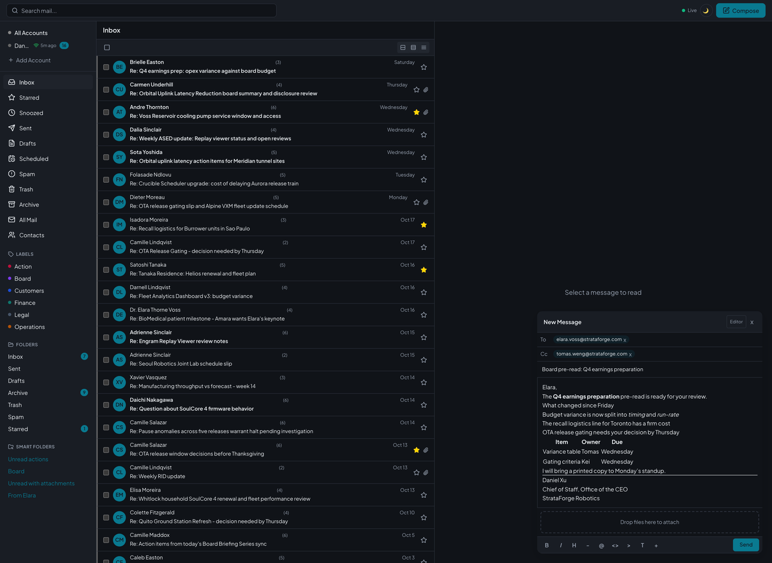Open Contacts in the sidebar
Image resolution: width=772 pixels, height=563 pixels.
(x=48, y=235)
